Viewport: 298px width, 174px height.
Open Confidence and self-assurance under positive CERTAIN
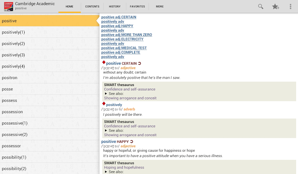click(130, 89)
